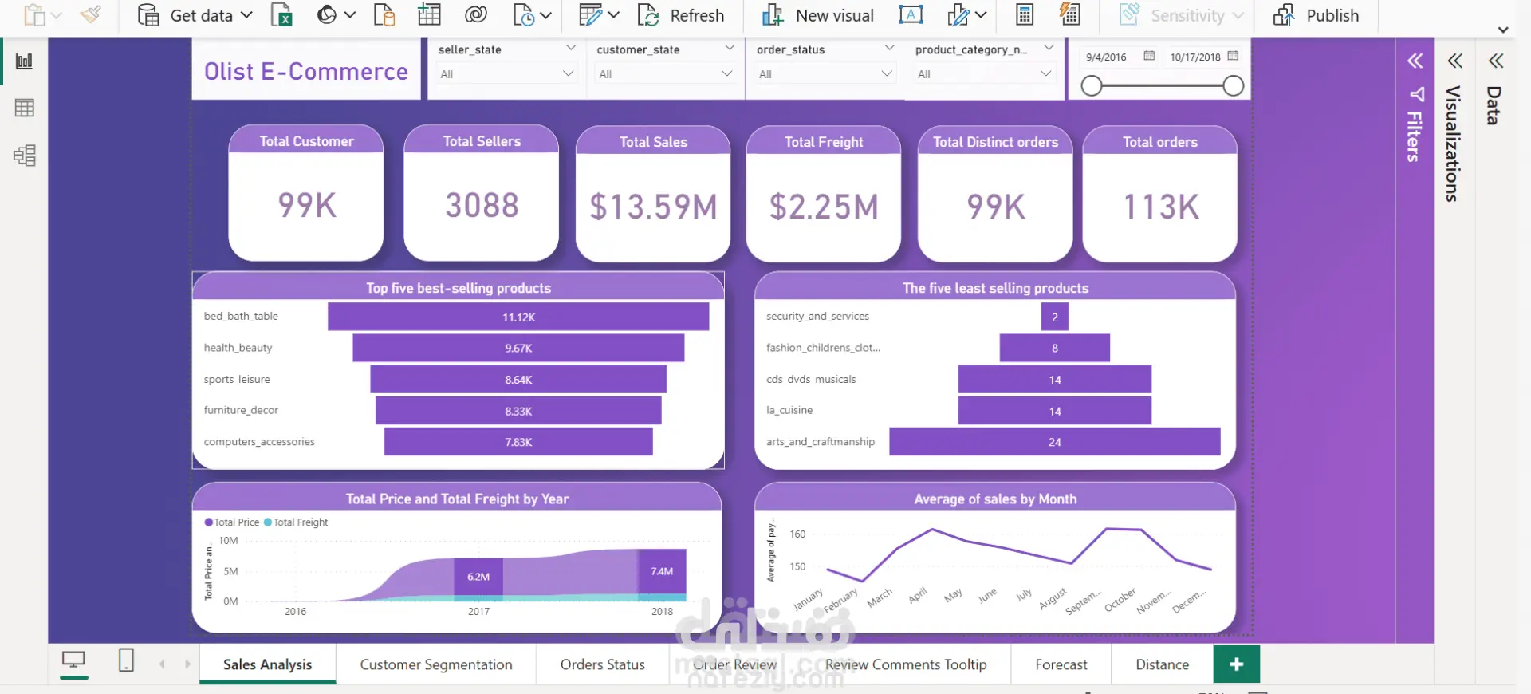
Task: Switch to the Table view icon
Action: (25, 108)
